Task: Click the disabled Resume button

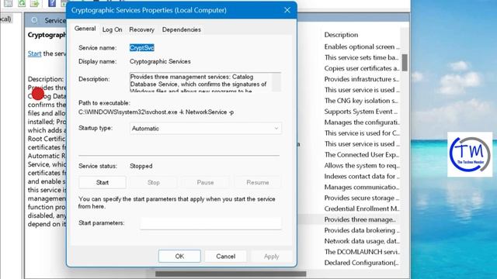Action: 257,183
